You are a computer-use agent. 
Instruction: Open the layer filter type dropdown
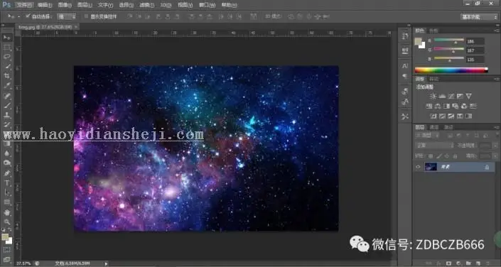428,136
